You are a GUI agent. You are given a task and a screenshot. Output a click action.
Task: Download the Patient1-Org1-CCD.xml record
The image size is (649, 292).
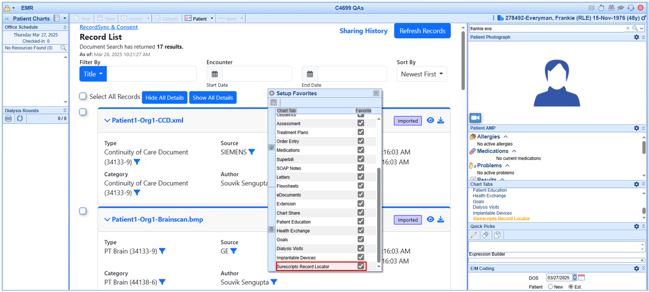tap(441, 120)
